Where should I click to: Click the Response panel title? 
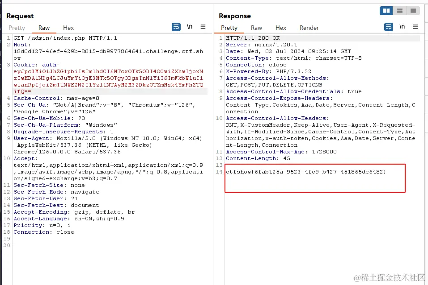click(235, 16)
